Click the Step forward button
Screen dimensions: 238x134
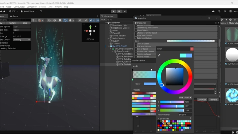pos(125,11)
